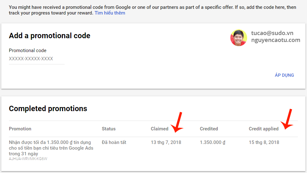This screenshot has width=307, height=173.
Task: Click the Credit applied column header
Action: tap(264, 129)
